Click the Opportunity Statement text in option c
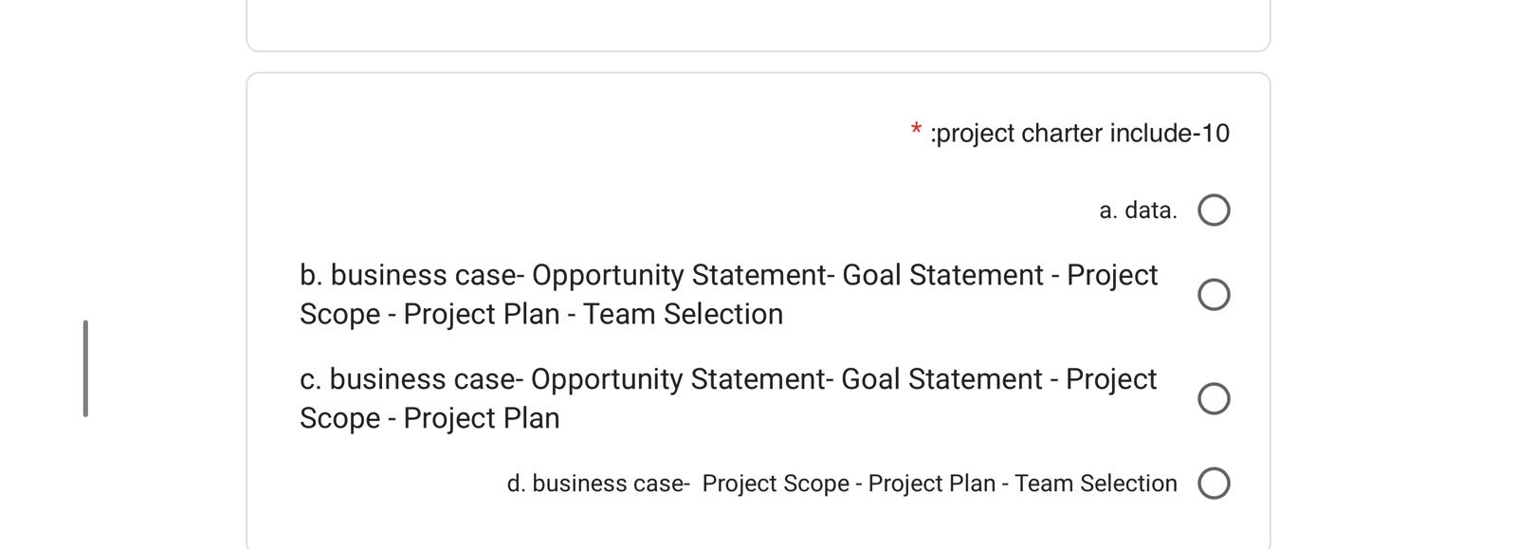 (x=681, y=378)
